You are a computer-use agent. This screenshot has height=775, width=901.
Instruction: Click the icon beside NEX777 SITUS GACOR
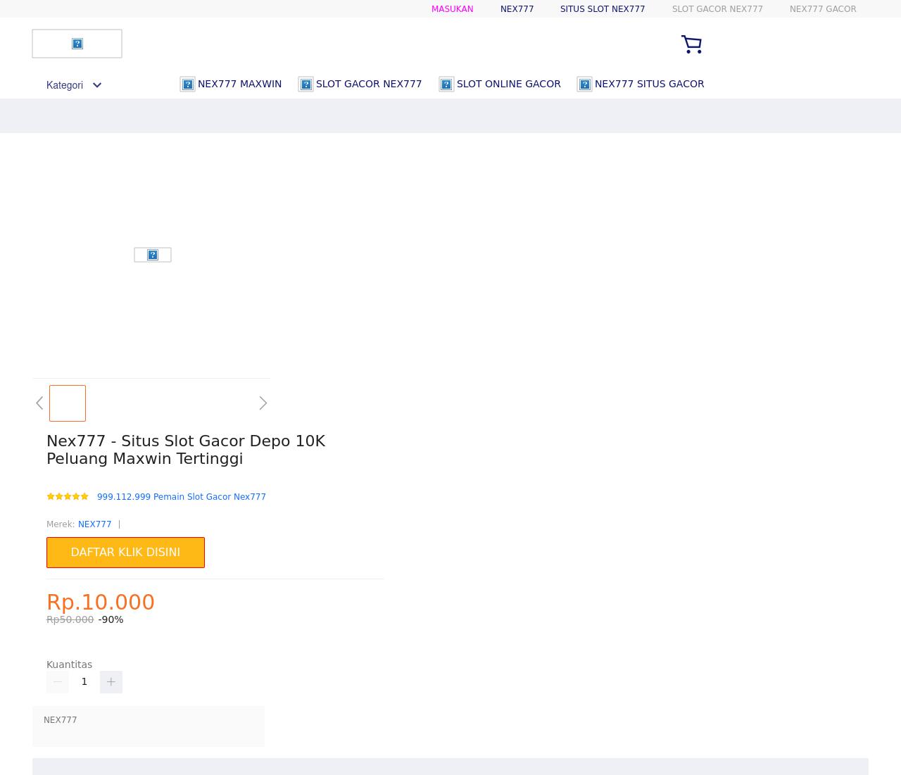(x=584, y=84)
